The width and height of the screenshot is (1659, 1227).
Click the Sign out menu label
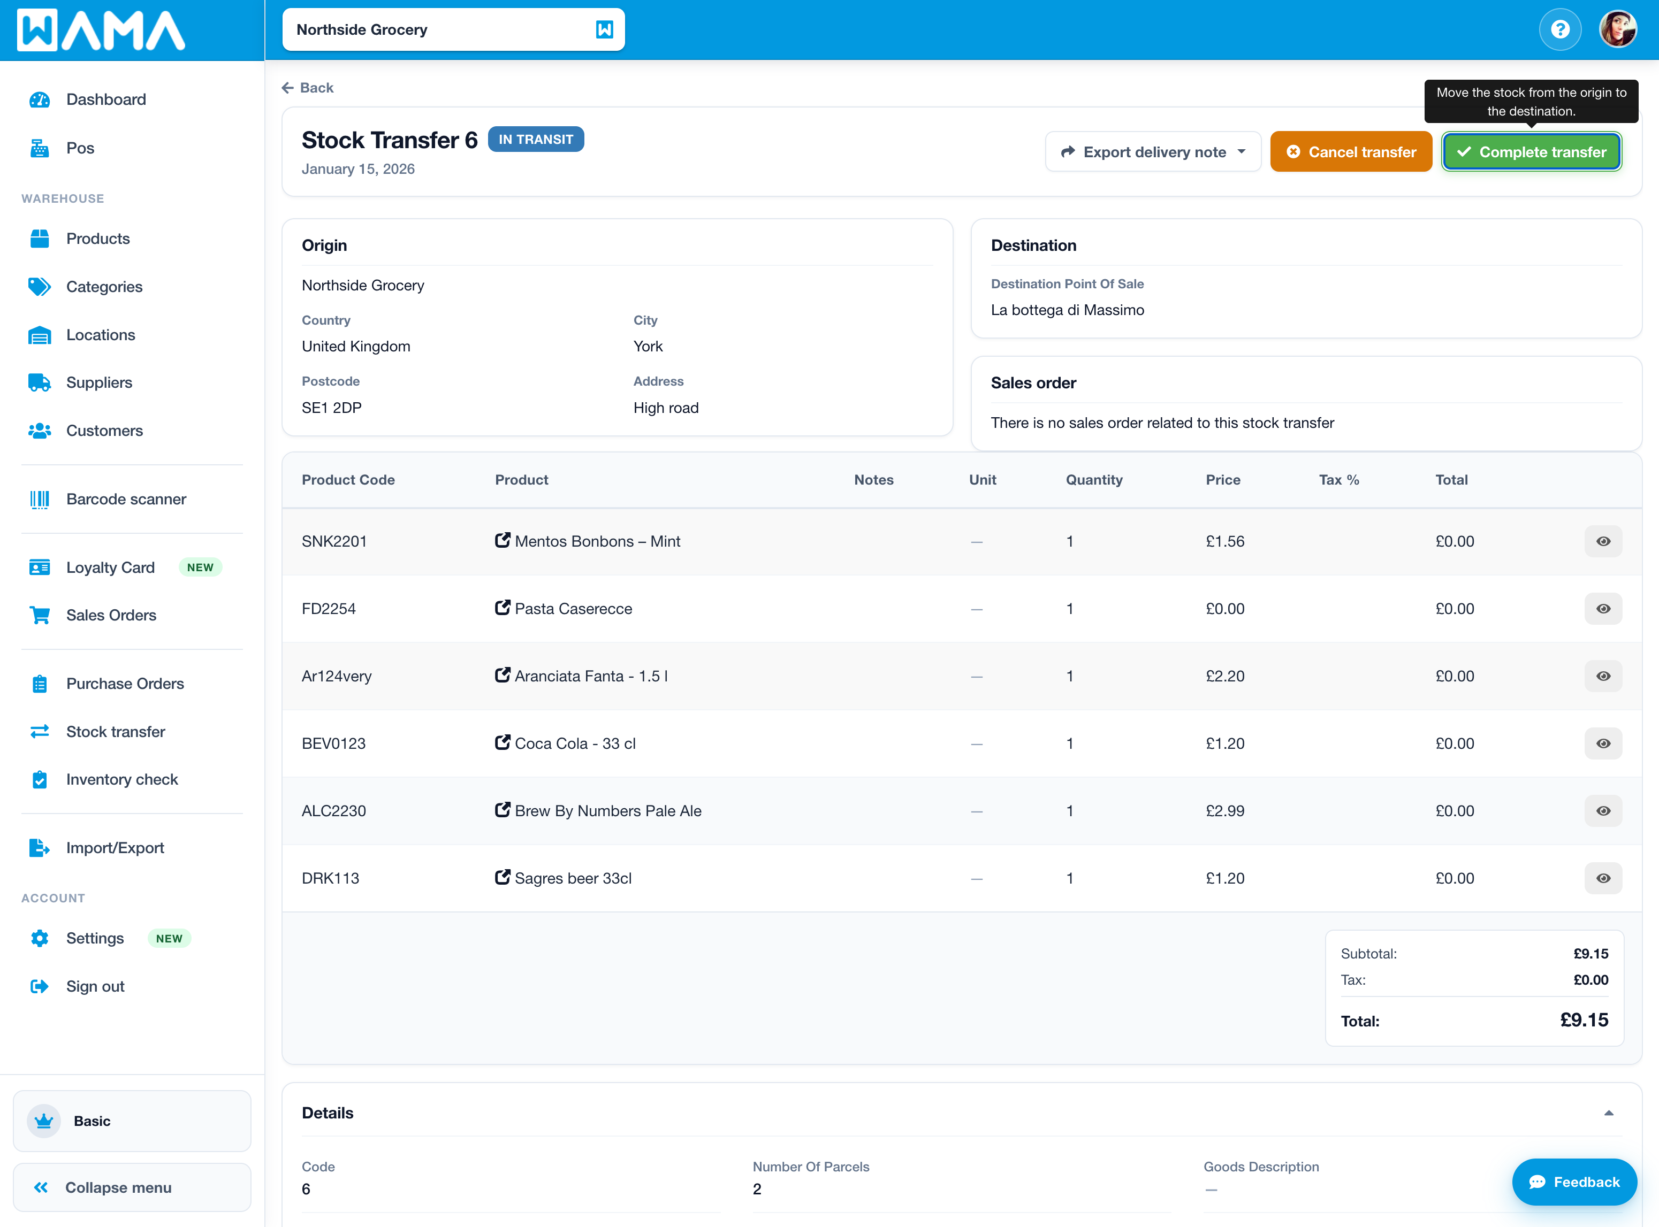pos(95,986)
